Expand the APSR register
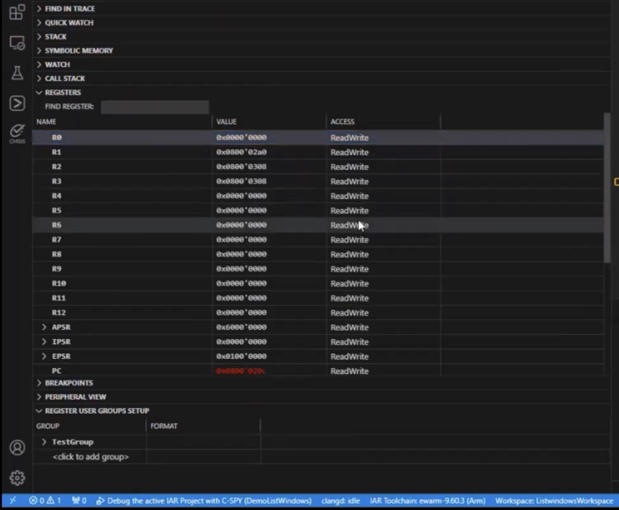619x510 pixels. coord(44,327)
